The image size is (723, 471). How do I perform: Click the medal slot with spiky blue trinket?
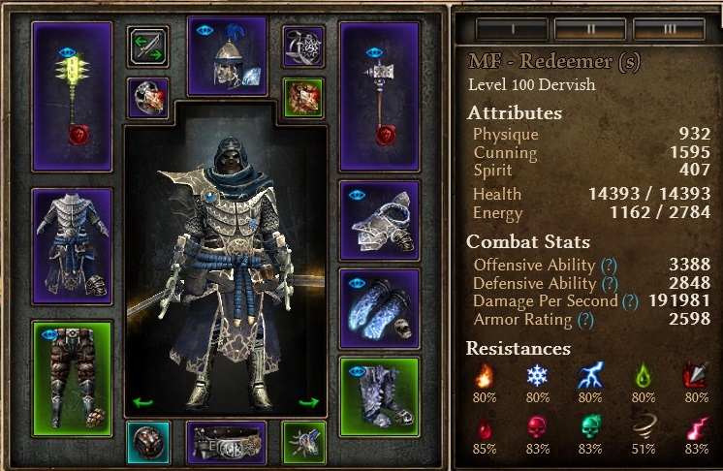(303, 443)
